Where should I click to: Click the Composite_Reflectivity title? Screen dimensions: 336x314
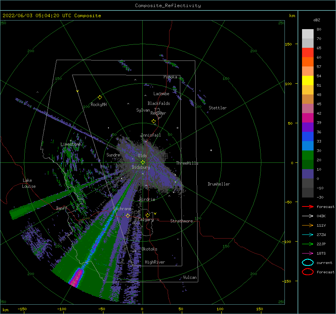pos(168,6)
